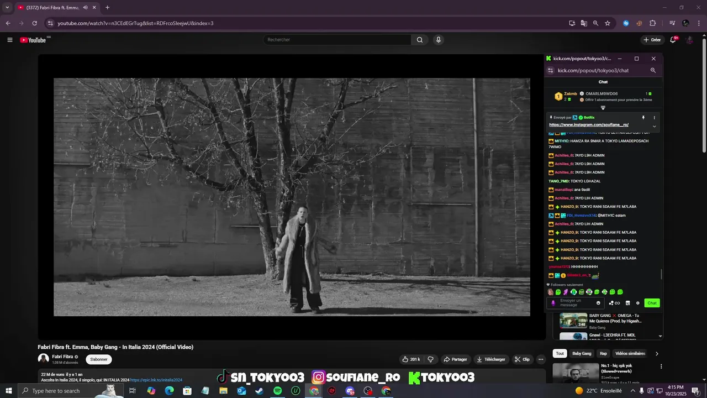The image size is (707, 398).
Task: Open Steam from the taskbar
Action: point(259,391)
